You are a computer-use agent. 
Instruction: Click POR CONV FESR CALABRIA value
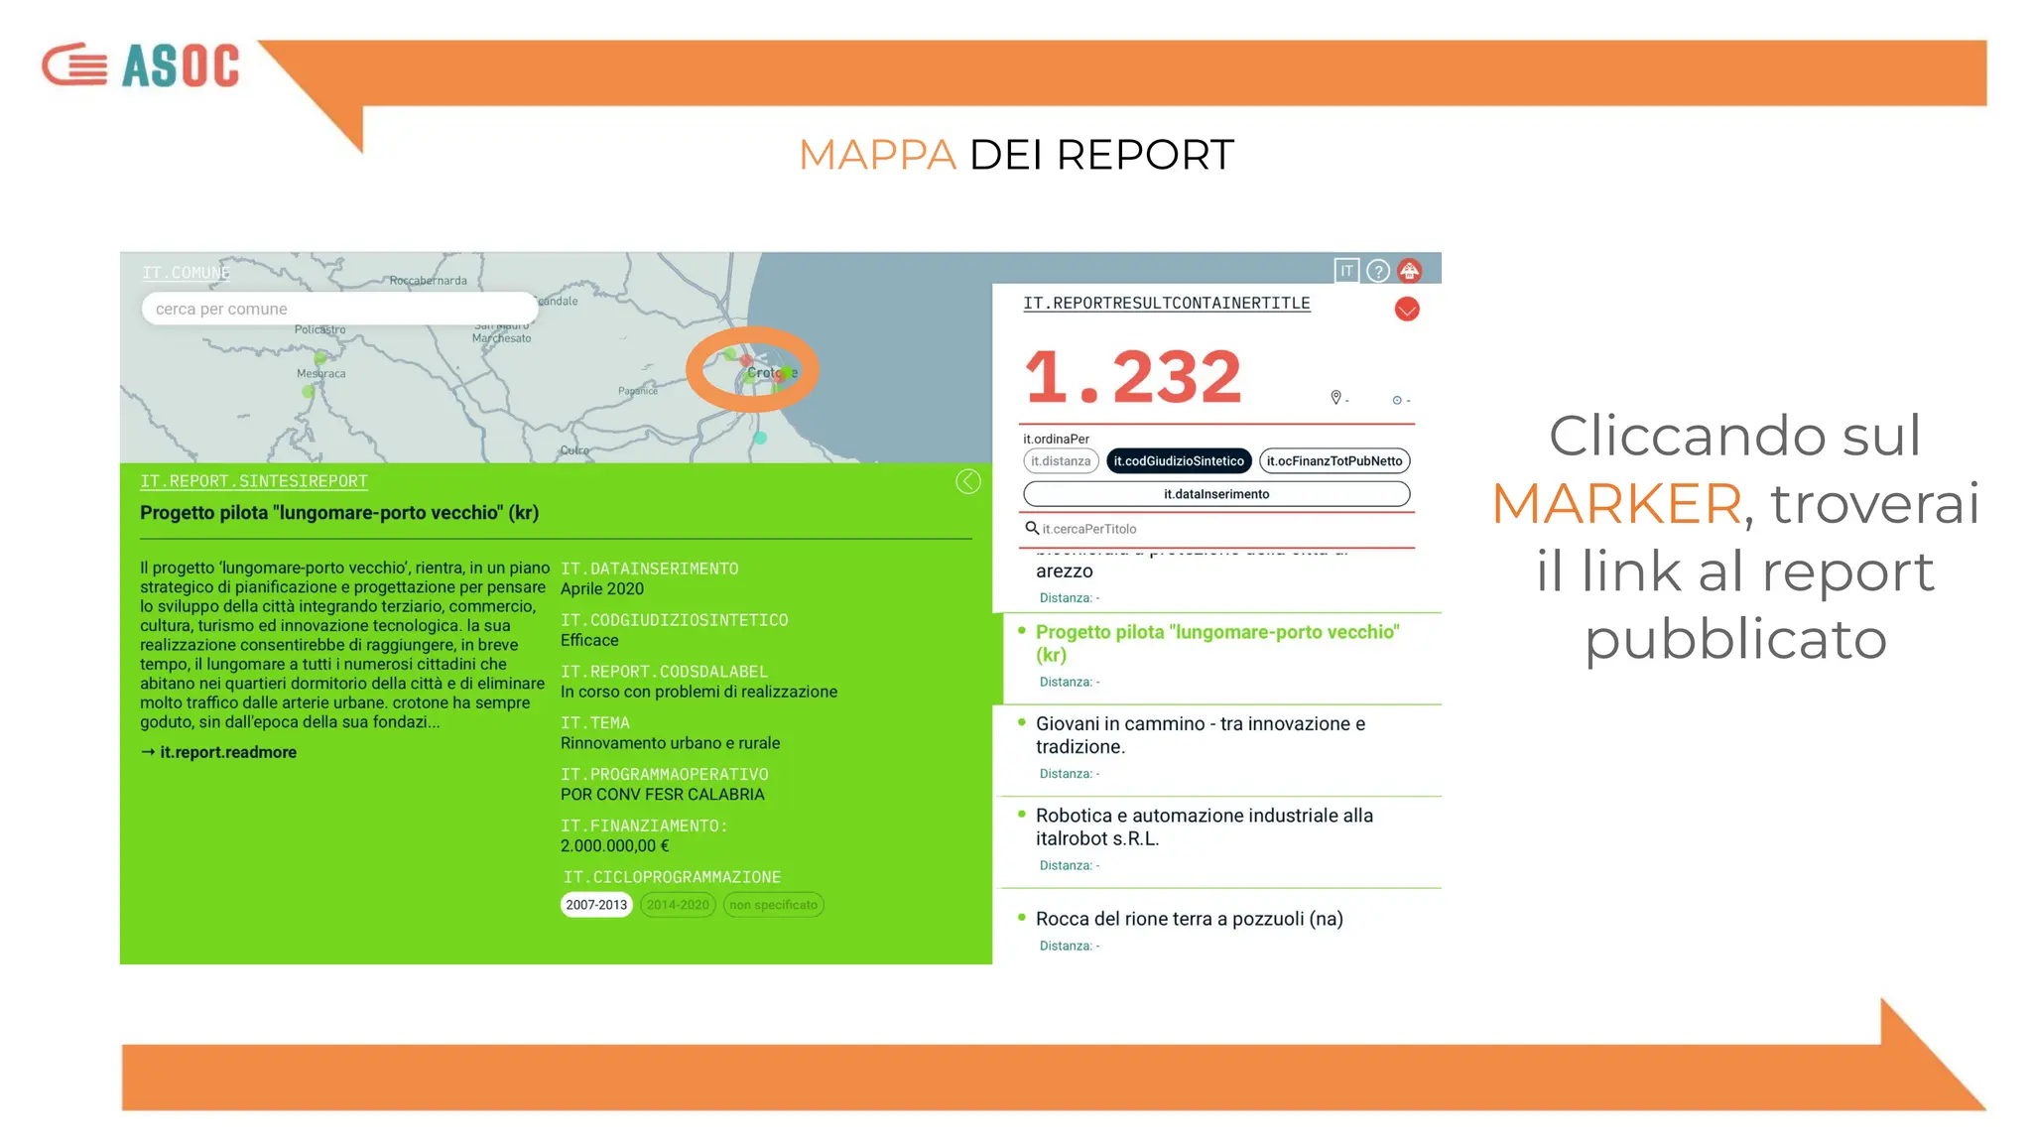coord(663,795)
